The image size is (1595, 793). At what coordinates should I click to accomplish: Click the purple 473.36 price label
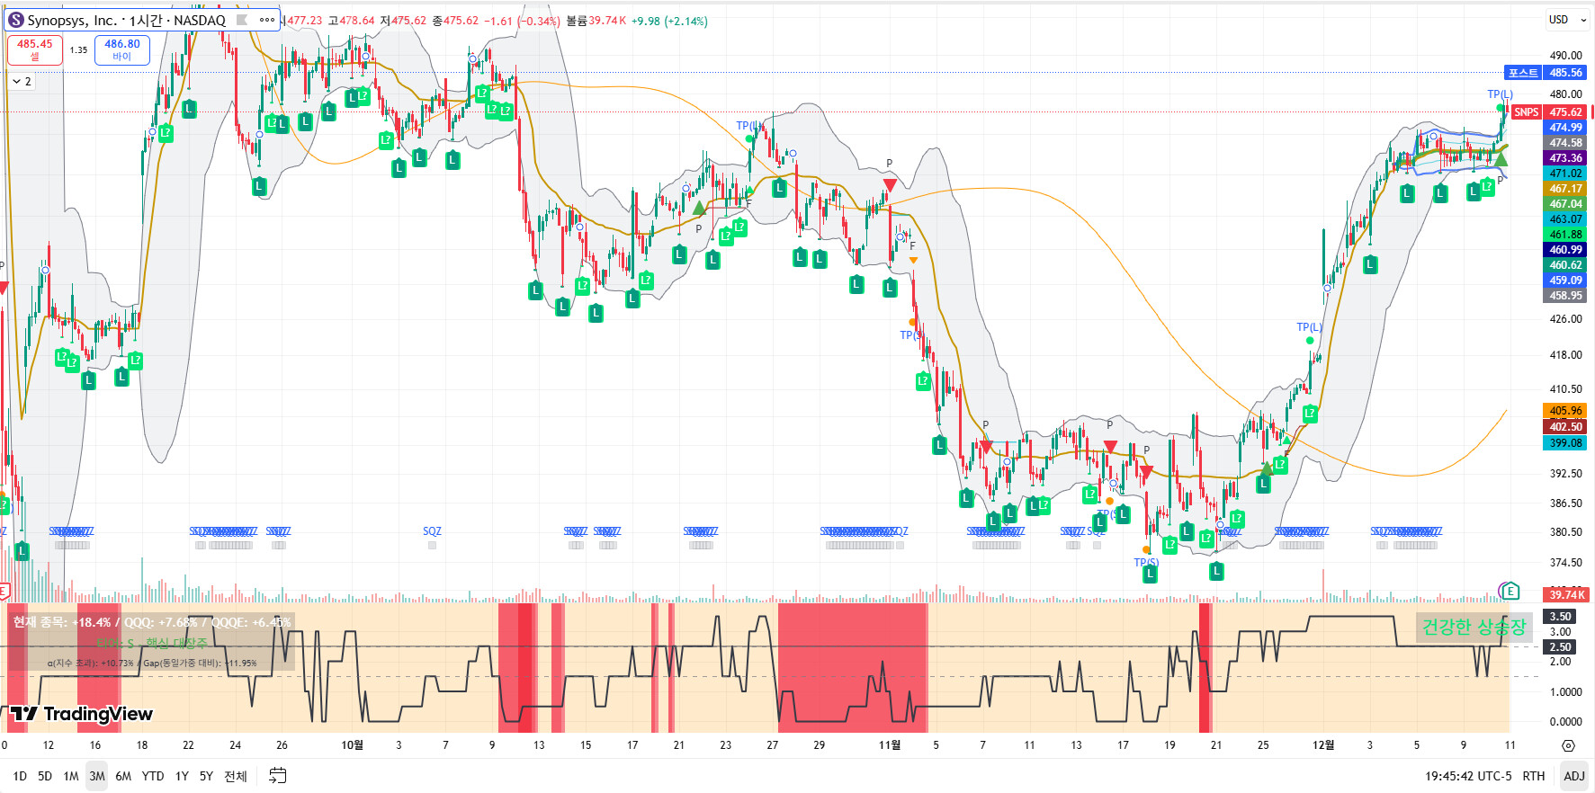(x=1565, y=158)
